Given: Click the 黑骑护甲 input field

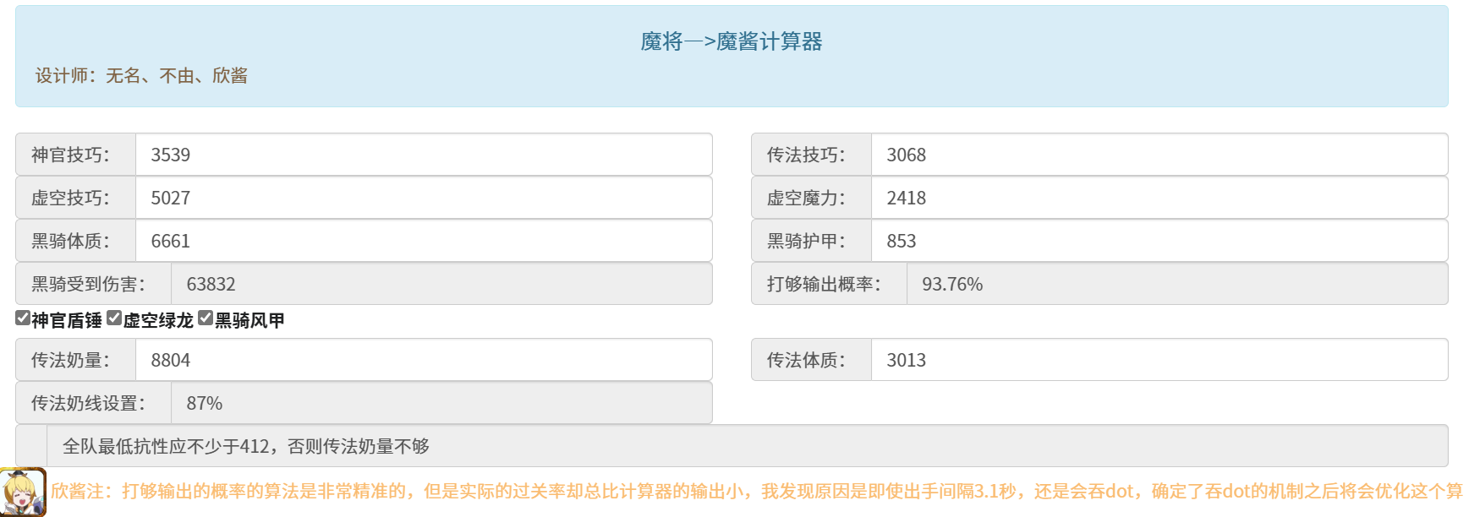Looking at the screenshot, I should (x=1159, y=241).
